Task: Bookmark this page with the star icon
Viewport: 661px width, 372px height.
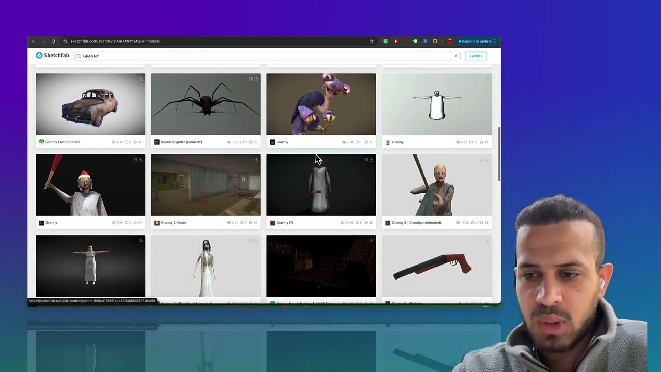Action: (x=372, y=41)
